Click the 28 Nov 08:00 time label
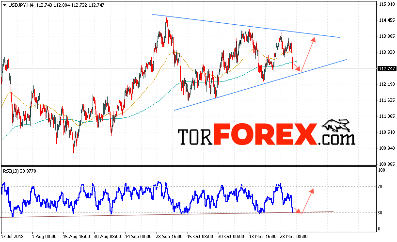The width and height of the screenshot is (397, 242). point(294,237)
